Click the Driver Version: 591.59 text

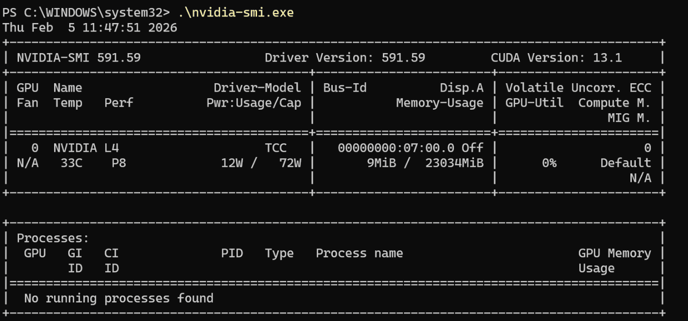point(345,58)
